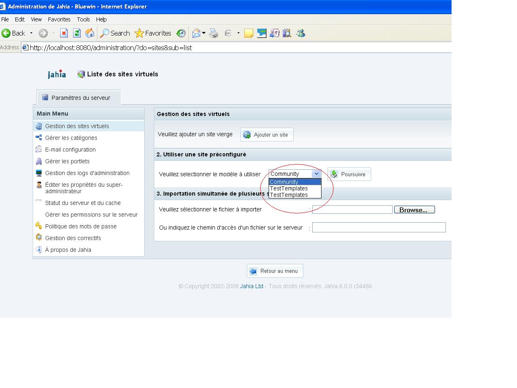Viewport: 517px width, 388px height.
Task: Open the Back history dropdown arrow
Action: [x=31, y=33]
